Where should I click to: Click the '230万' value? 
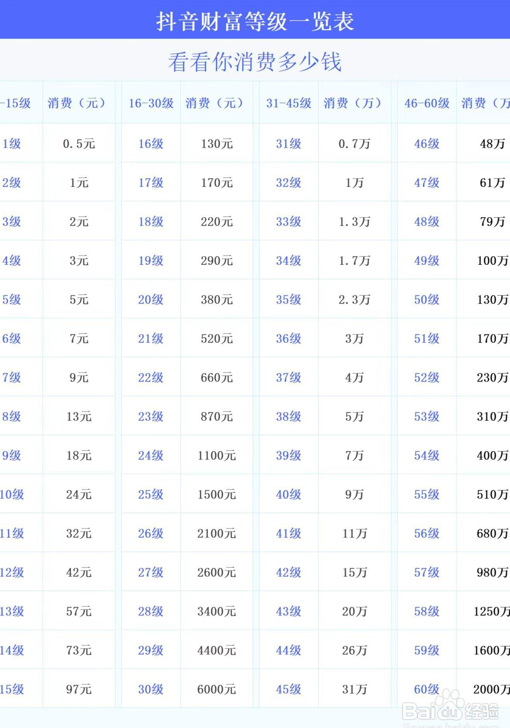493,378
